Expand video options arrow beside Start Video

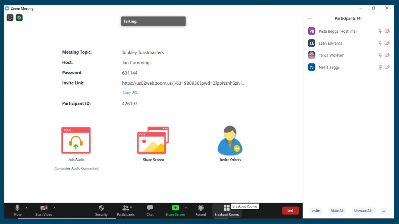[55, 208]
